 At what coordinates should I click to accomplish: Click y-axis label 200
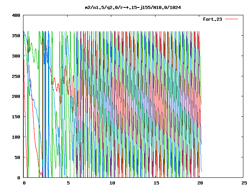[x=16, y=96]
